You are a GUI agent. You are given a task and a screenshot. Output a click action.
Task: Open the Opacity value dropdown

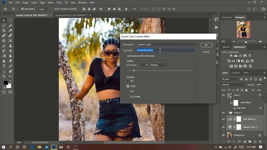264,85
